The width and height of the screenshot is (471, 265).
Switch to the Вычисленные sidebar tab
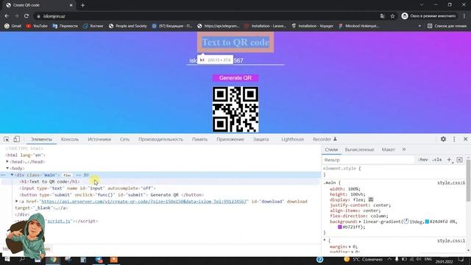coord(360,149)
